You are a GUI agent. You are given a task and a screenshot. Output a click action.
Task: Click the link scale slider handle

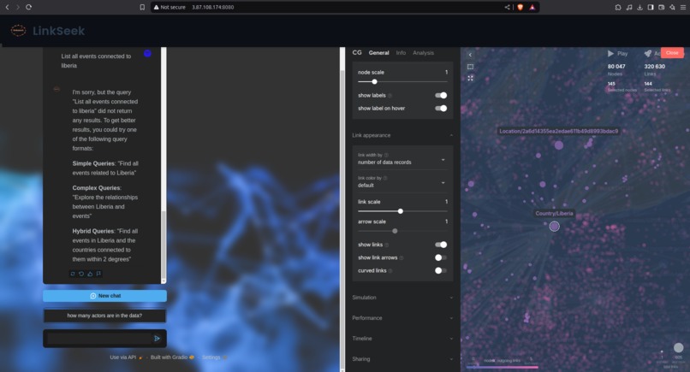click(x=401, y=211)
